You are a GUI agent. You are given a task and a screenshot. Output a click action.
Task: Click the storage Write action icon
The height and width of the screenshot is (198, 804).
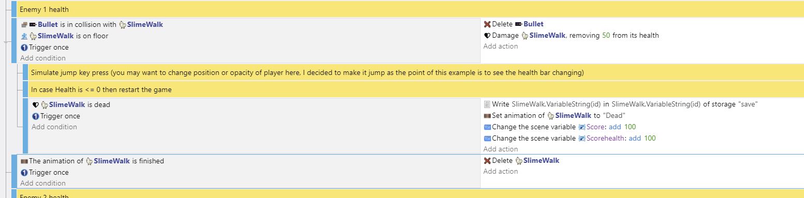[x=487, y=104]
